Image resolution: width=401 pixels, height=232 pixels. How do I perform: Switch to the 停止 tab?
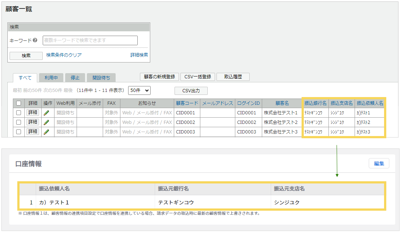tap(75, 78)
